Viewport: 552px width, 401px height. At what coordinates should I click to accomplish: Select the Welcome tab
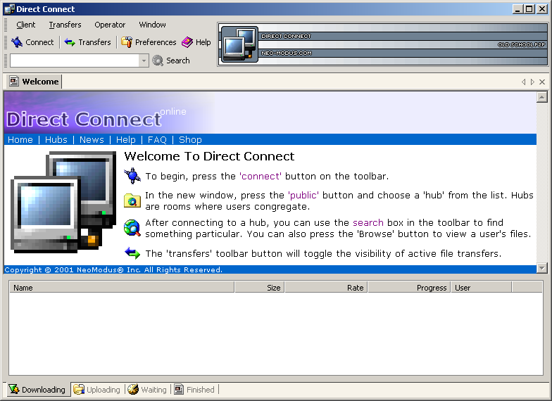click(x=34, y=82)
